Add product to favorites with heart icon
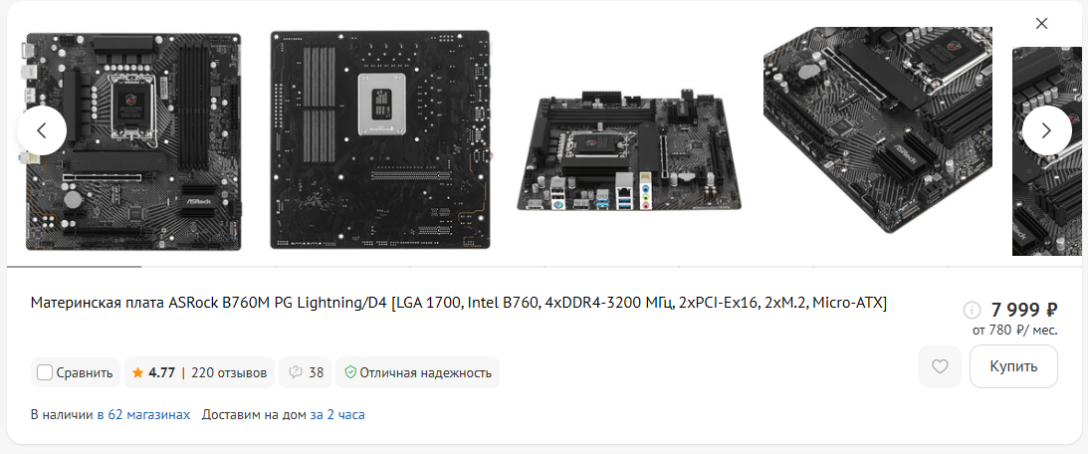 (939, 366)
